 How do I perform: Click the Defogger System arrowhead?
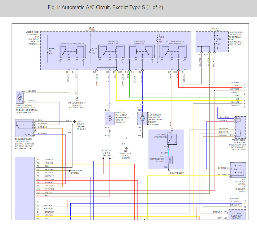pyautogui.click(x=70, y=171)
